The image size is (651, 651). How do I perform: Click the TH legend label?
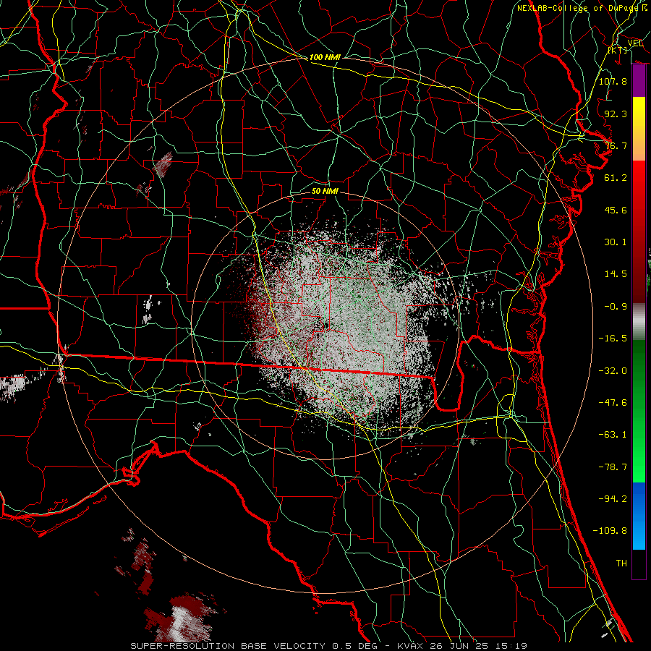coord(621,563)
